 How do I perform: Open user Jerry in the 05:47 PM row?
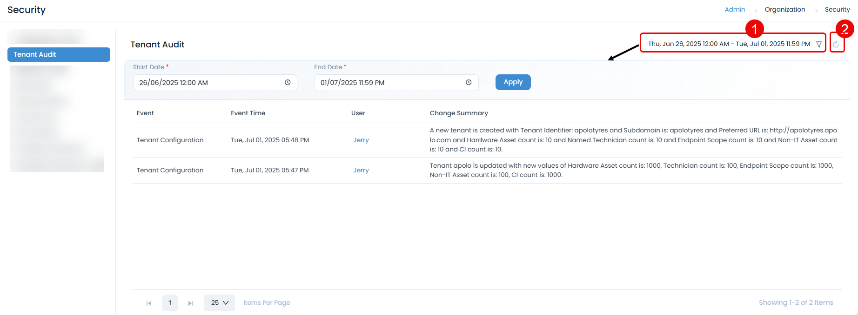[x=361, y=170]
